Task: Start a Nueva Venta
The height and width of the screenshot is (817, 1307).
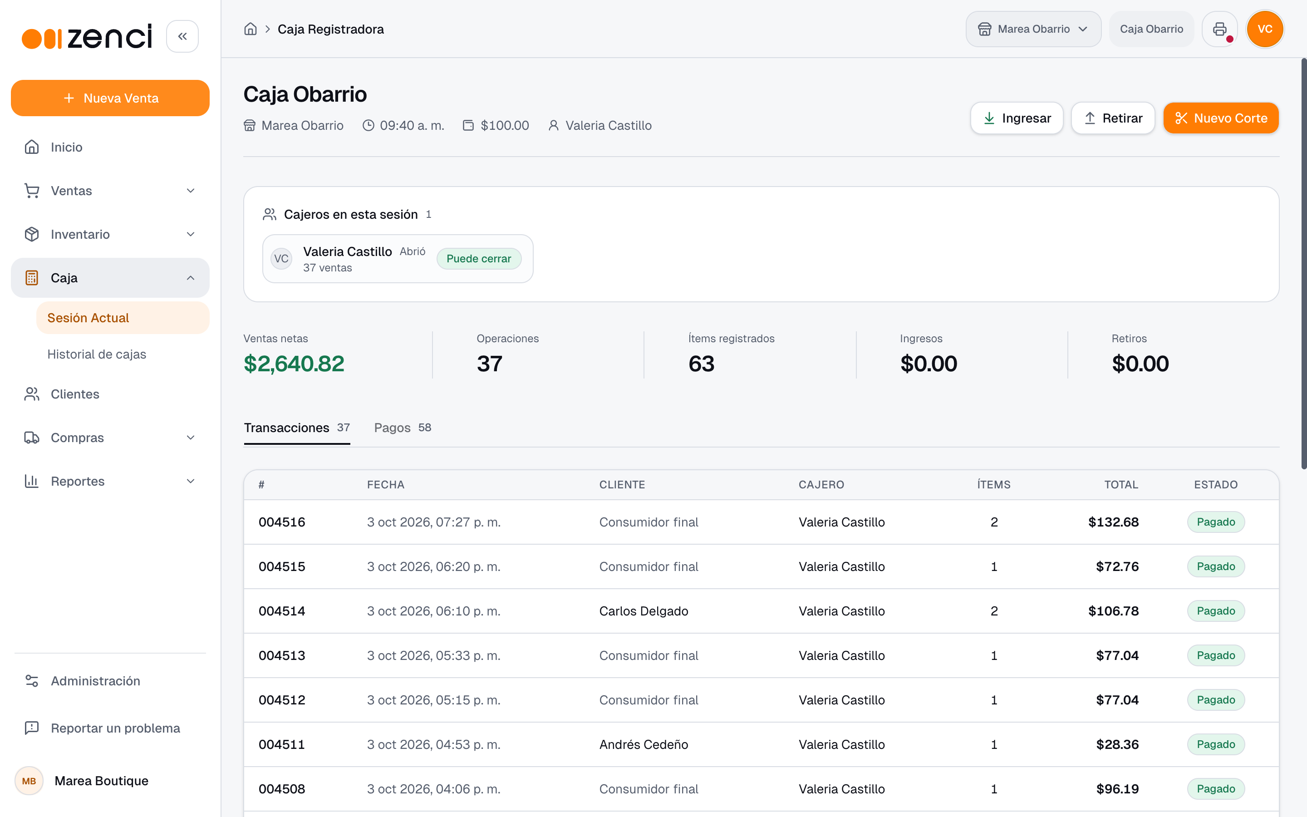Action: pyautogui.click(x=110, y=98)
